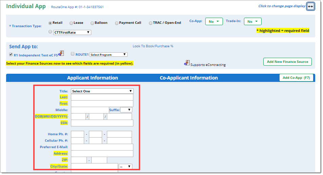Select the Retail transaction type

click(x=50, y=23)
